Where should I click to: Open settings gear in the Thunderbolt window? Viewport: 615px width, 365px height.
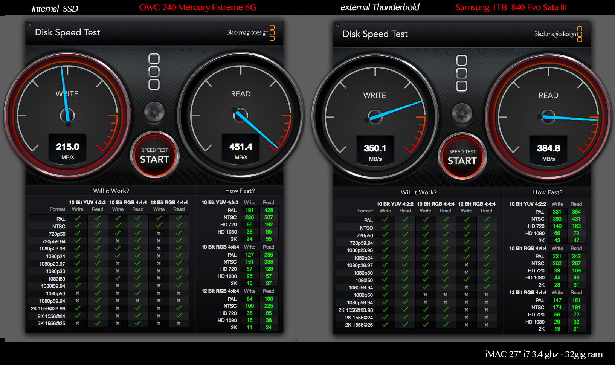point(462,113)
